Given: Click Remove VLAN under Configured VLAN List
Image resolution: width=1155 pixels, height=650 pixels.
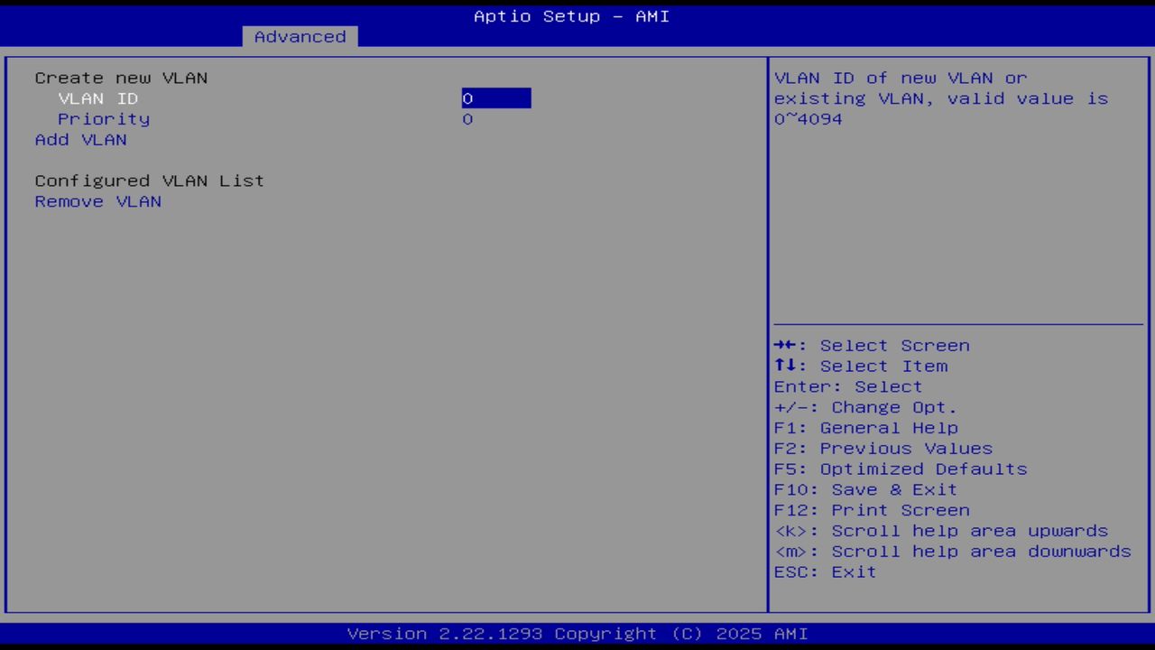Looking at the screenshot, I should point(97,201).
